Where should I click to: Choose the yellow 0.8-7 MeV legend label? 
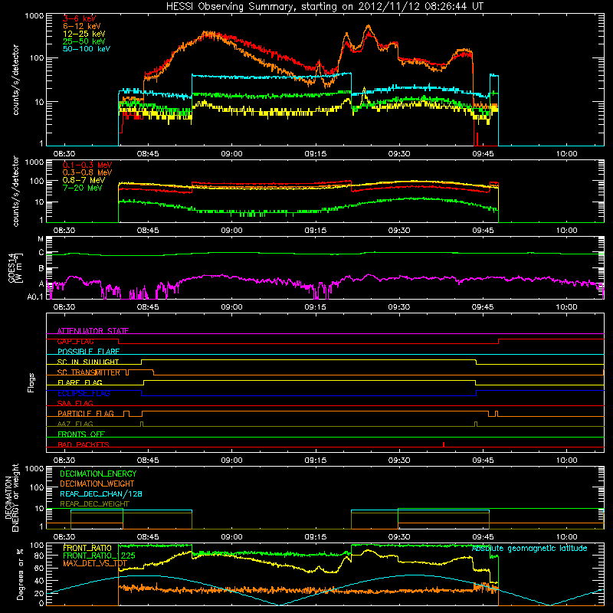pos(84,180)
